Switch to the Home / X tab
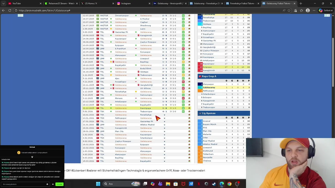Screen dimensions: 335x188 pos(97,3)
